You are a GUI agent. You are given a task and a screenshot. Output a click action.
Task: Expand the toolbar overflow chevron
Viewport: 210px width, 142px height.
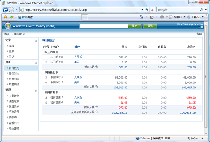click(206, 15)
